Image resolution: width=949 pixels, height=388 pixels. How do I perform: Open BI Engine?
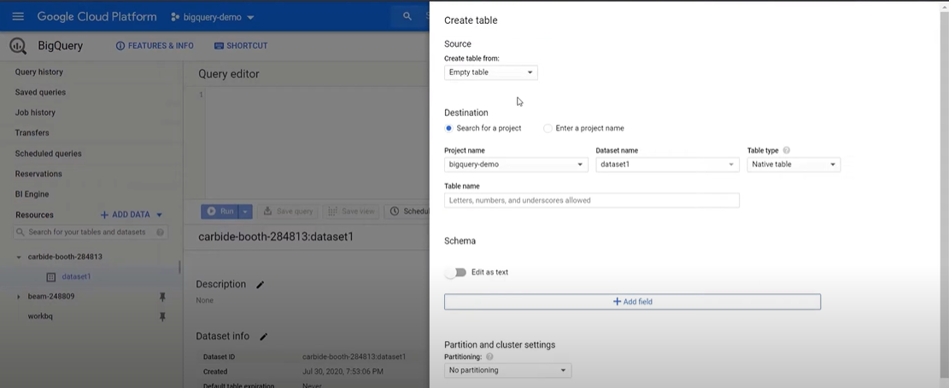click(x=32, y=194)
